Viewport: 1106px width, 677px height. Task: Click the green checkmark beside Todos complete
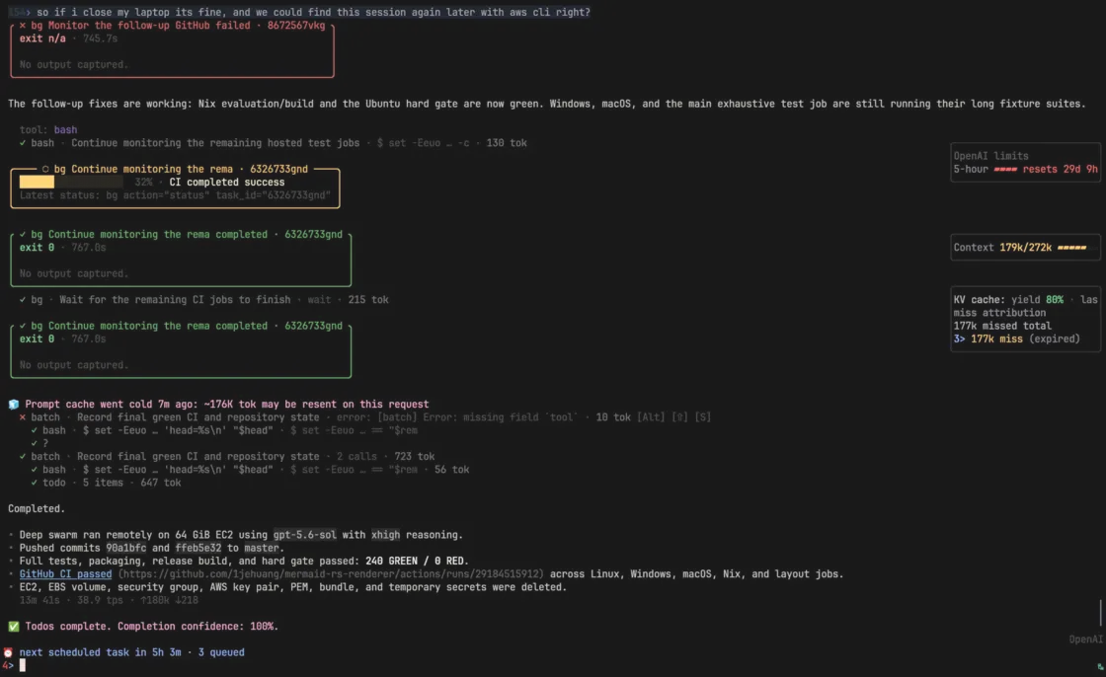[14, 627]
